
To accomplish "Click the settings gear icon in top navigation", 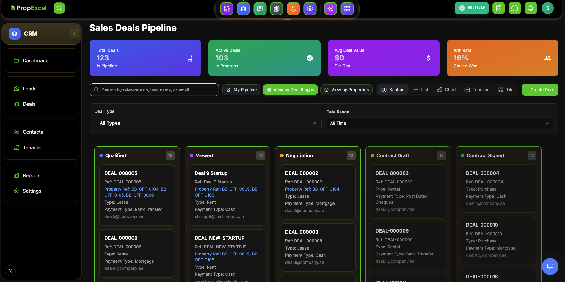I will coord(310,9).
